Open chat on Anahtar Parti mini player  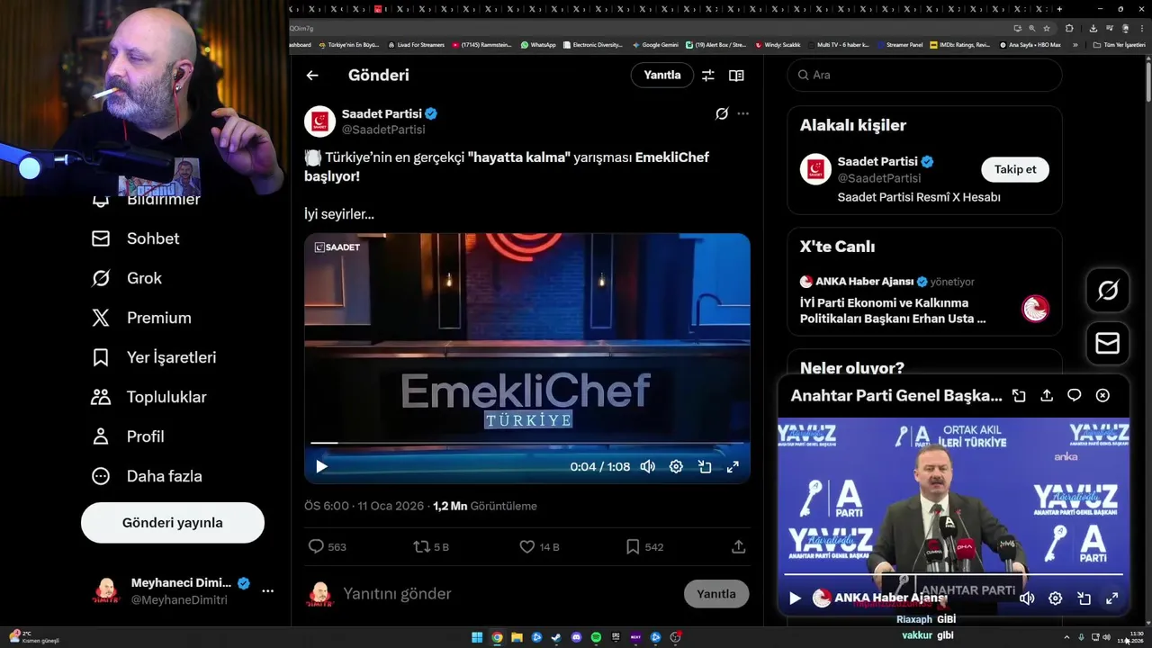1075,396
